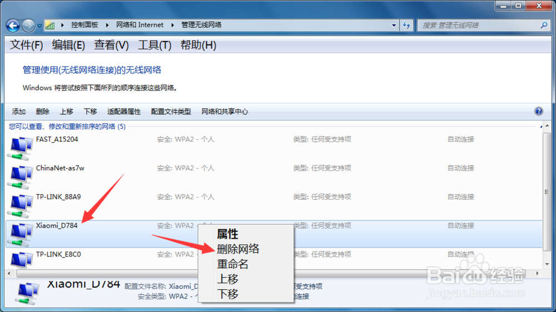Select 网络和 Internet breadcrumb

[x=140, y=25]
